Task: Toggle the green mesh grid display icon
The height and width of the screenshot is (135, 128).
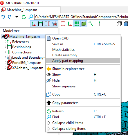Action: point(77,24)
